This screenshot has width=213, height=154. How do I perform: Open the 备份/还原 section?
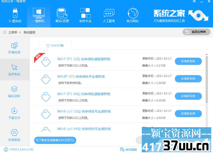point(62,15)
